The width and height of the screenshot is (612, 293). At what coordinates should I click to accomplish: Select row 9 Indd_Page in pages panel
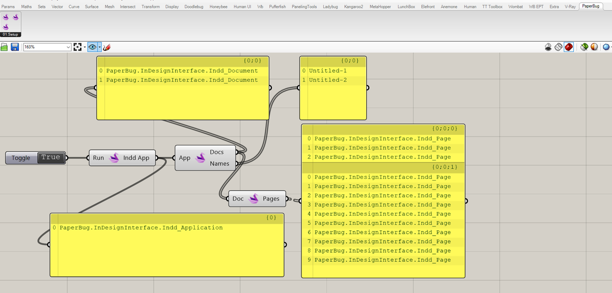[383, 260]
